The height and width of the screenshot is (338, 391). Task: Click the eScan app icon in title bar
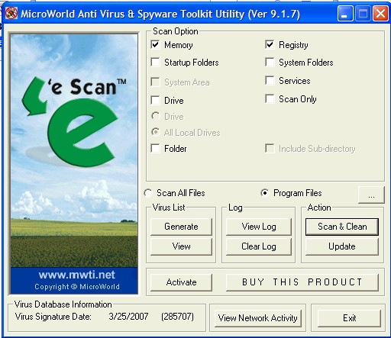pyautogui.click(x=11, y=13)
